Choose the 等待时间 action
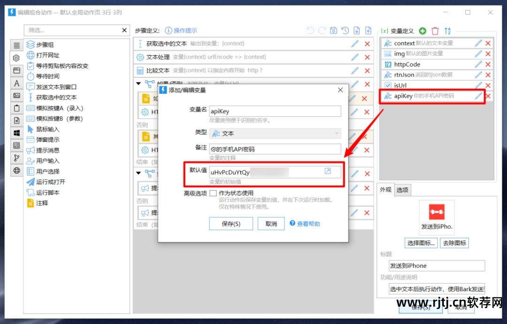Viewport: 507px width, 324px height. coord(43,76)
